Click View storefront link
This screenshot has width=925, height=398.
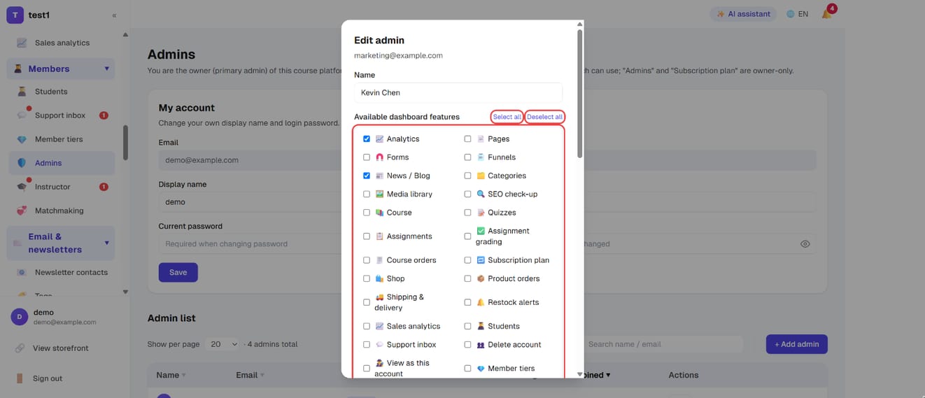tap(60, 348)
